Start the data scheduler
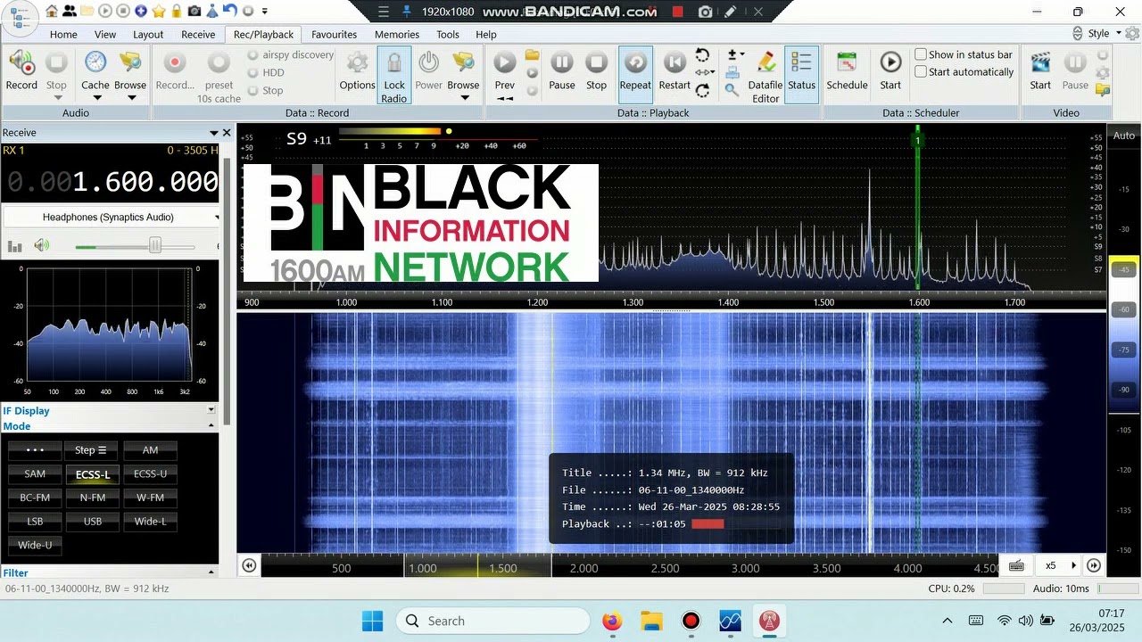The height and width of the screenshot is (642, 1142). tap(890, 70)
